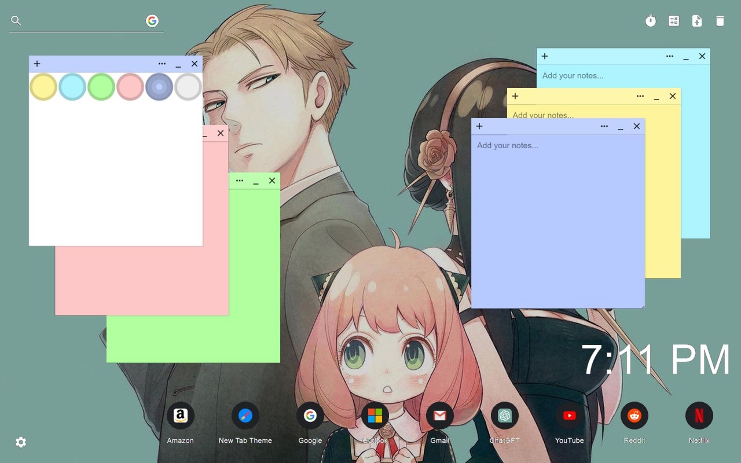Pick the cyan color swatch
The image size is (741, 463).
pos(72,87)
